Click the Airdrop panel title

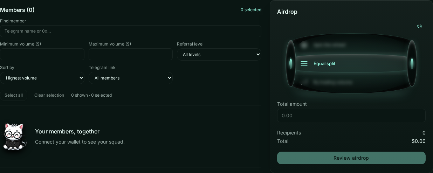287,12
